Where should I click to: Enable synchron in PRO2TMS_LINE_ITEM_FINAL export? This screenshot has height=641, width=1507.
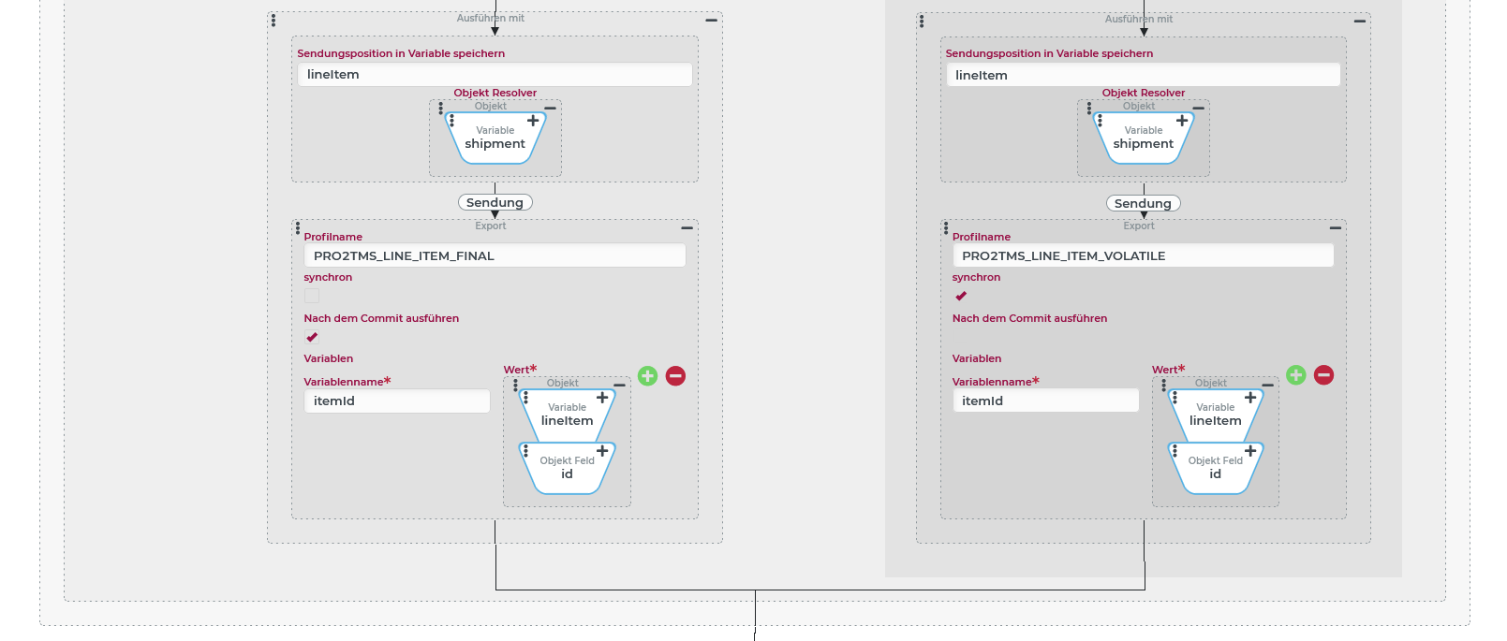pyautogui.click(x=312, y=296)
